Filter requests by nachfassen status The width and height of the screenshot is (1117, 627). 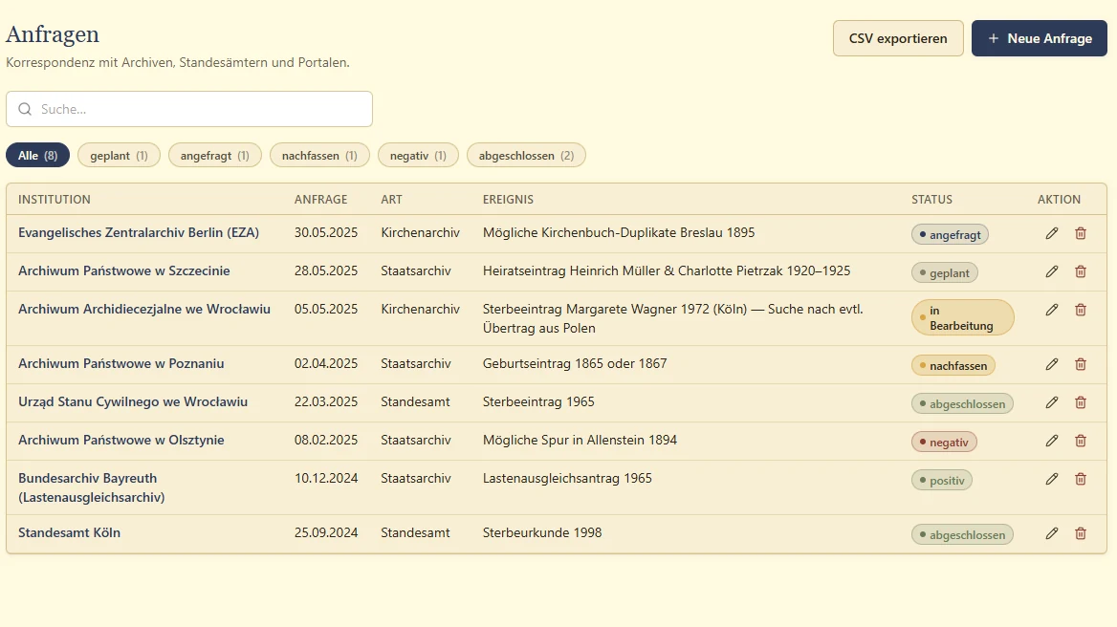[319, 155]
